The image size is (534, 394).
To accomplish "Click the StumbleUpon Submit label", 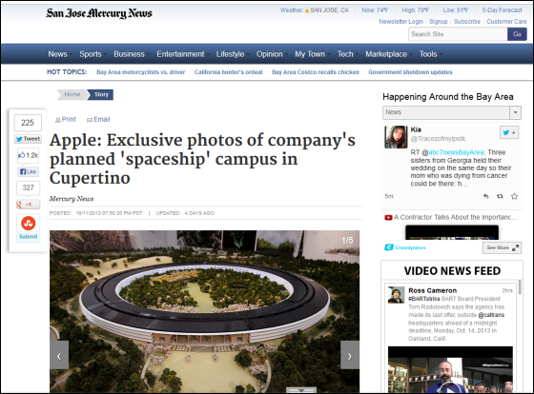I will point(29,237).
